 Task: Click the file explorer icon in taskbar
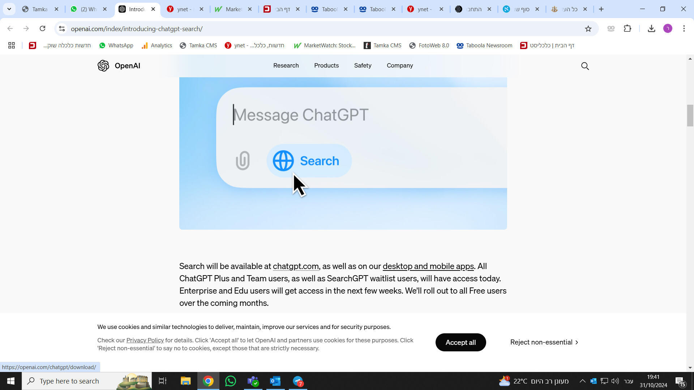[185, 381]
